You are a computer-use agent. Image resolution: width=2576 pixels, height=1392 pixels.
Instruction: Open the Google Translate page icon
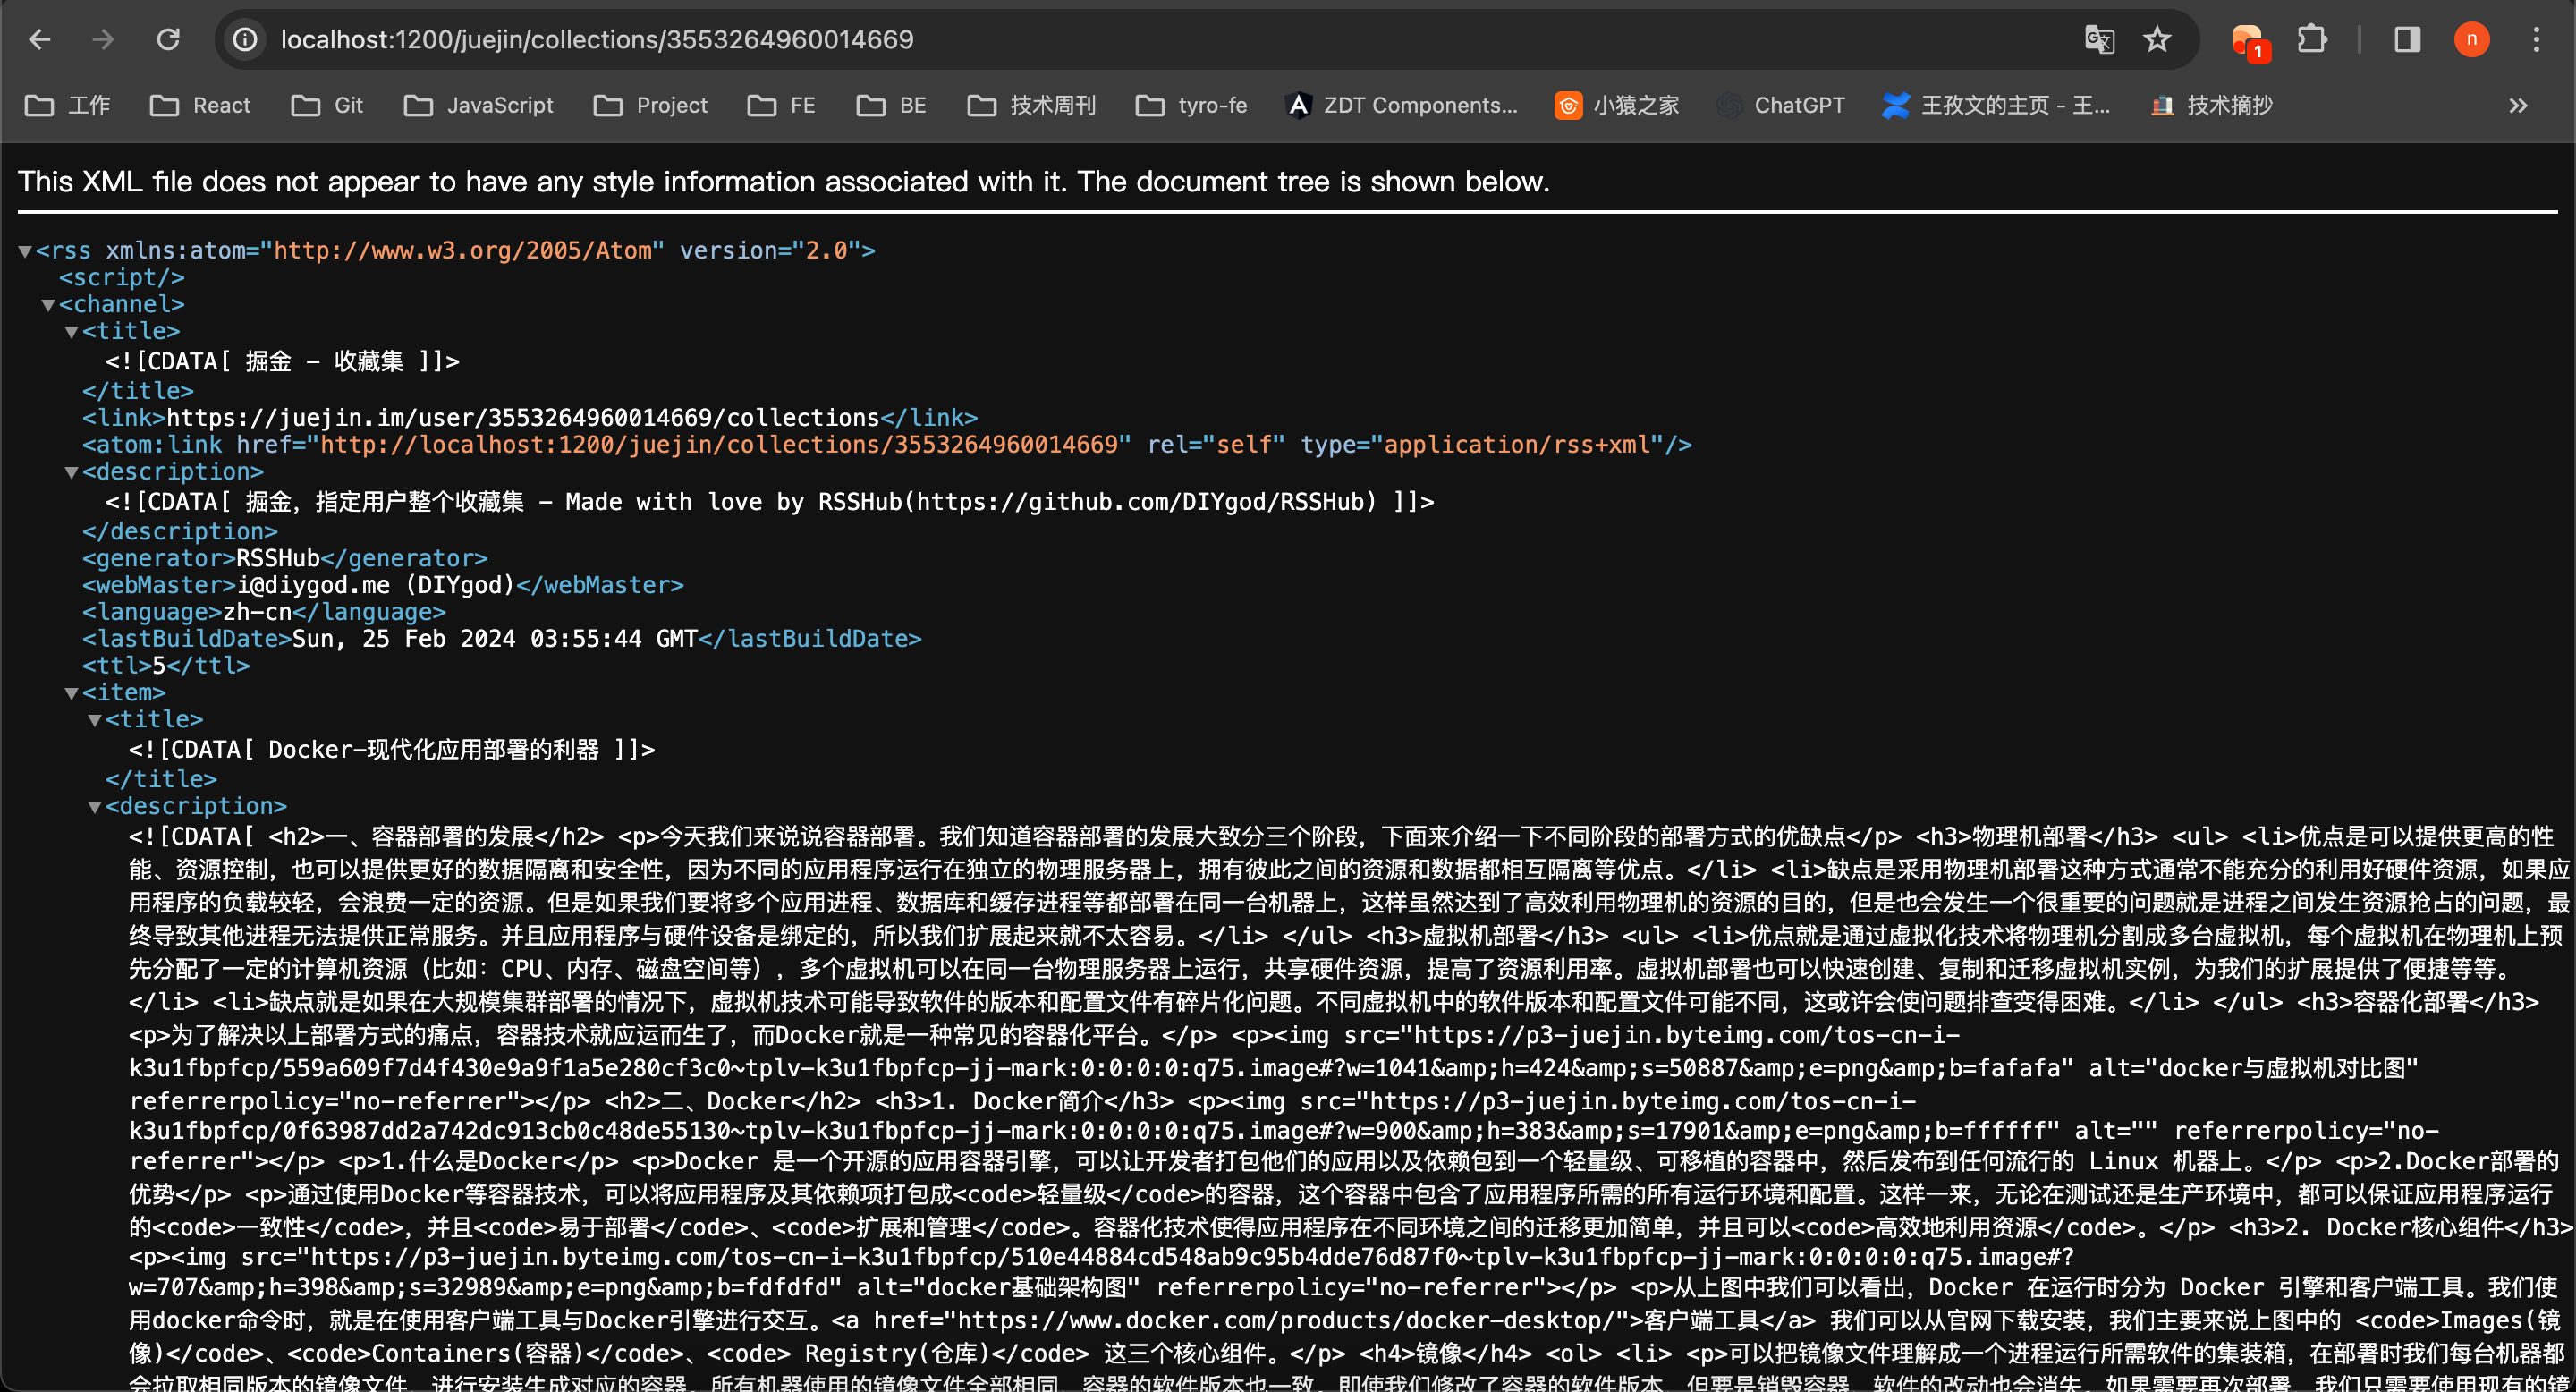click(2099, 40)
